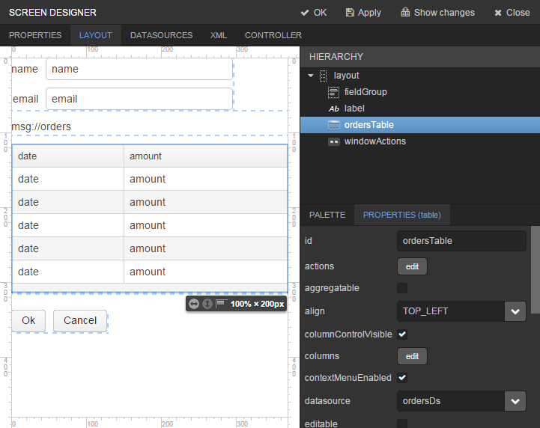Collapse the layout tree node
The image size is (540, 428).
[311, 76]
